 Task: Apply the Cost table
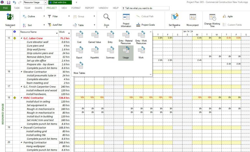(x=79, y=37)
